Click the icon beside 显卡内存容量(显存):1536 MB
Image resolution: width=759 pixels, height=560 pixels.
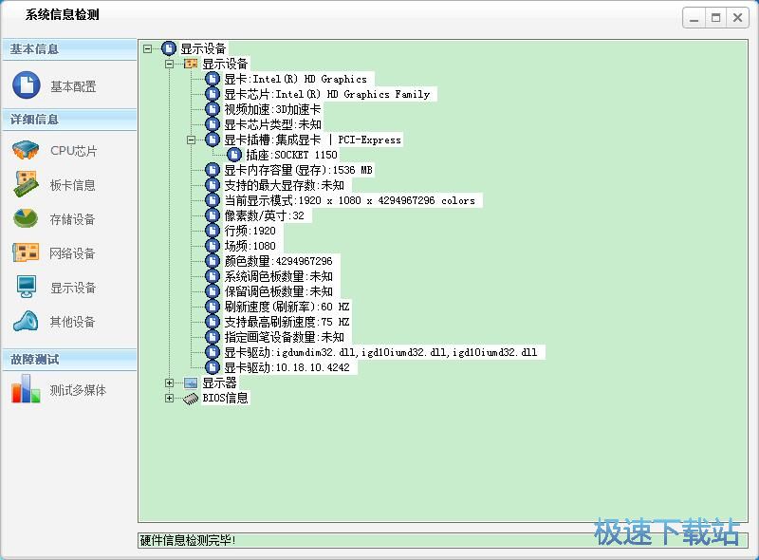213,170
